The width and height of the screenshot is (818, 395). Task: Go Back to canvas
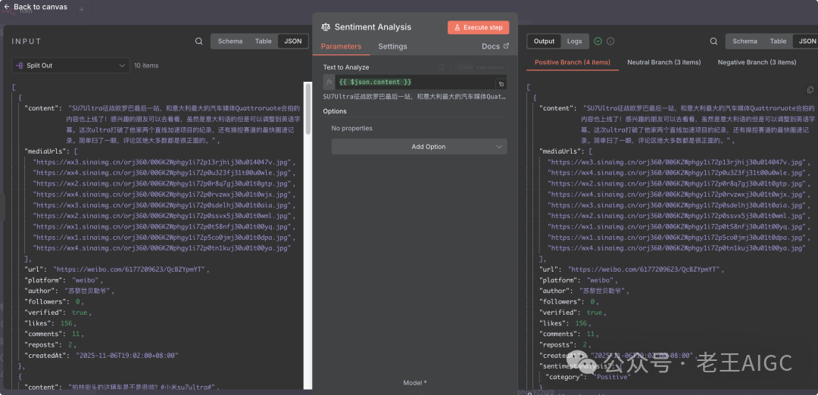point(36,7)
